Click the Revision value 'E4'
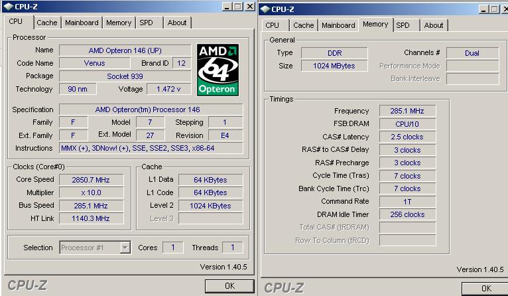 (225, 135)
